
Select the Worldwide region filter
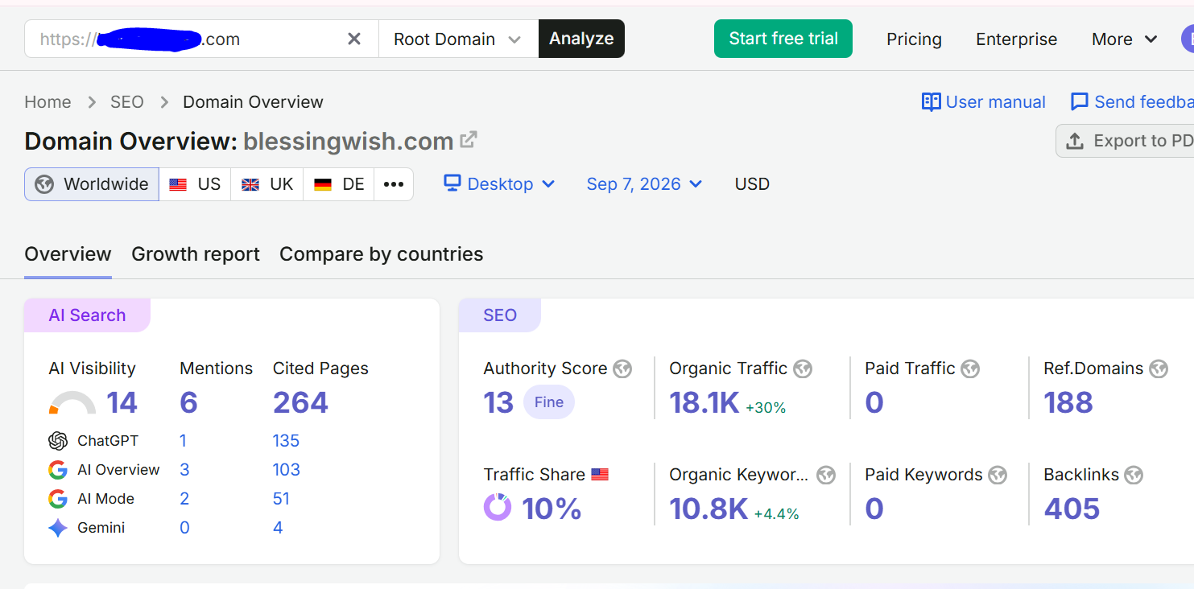click(92, 184)
